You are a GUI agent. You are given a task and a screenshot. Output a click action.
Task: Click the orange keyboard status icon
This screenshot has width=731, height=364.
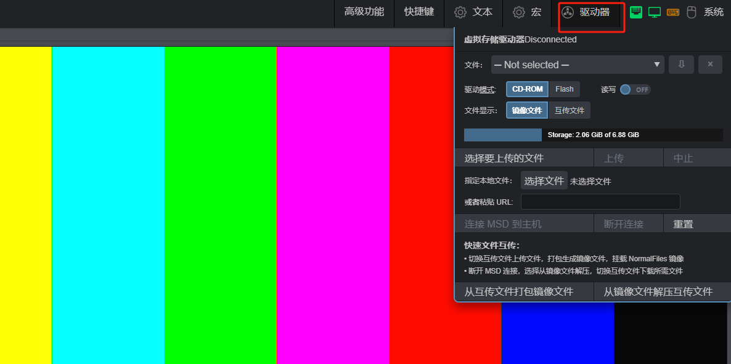point(673,12)
